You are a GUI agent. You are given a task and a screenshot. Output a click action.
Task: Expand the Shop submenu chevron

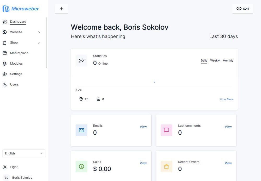(39, 43)
